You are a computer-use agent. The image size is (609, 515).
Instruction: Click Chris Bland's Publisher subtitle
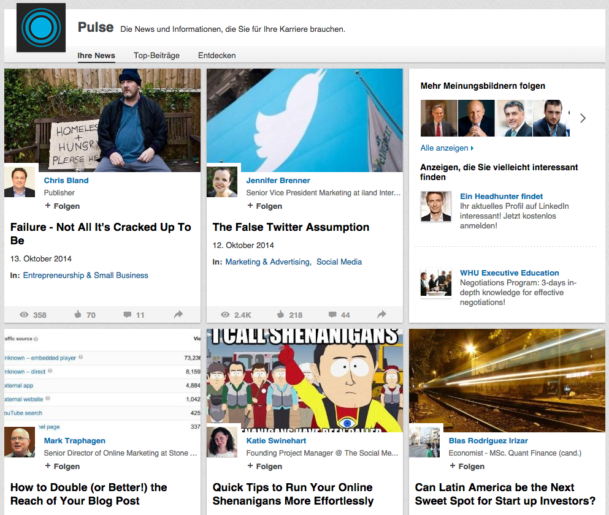(x=59, y=193)
